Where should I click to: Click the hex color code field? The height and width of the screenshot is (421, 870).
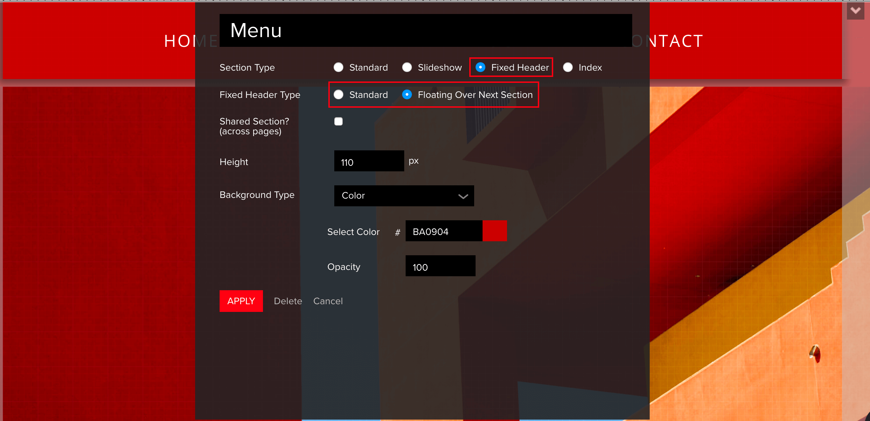(x=443, y=231)
